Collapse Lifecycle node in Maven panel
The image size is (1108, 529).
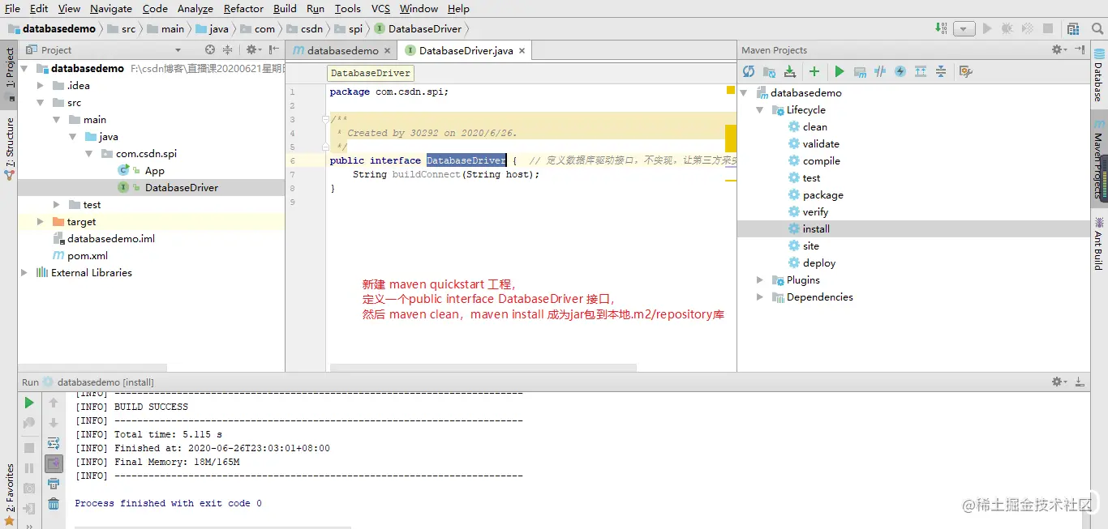click(x=760, y=109)
